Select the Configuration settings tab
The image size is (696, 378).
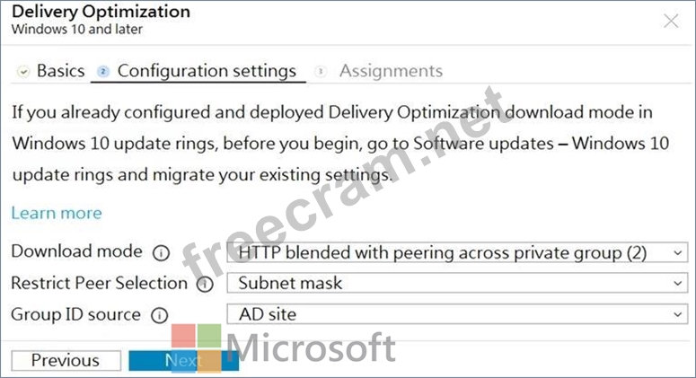(x=207, y=71)
